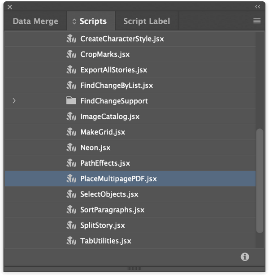This screenshot has width=269, height=277.
Task: Collapse panel with double-arrow icon
Action: 257,7
